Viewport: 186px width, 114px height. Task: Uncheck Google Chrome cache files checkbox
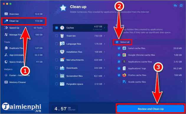pos(119,55)
